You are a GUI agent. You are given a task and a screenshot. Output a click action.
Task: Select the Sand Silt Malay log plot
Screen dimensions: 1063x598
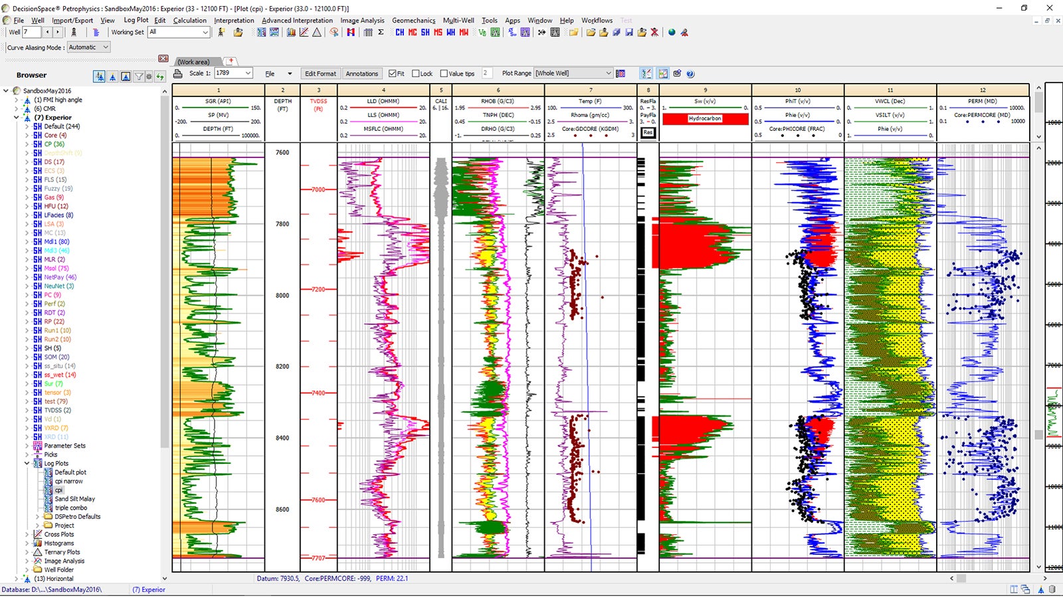pos(75,499)
